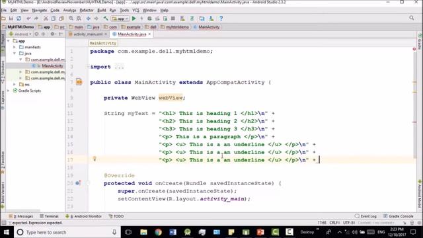
Task: Start debugging with the bug icon
Action: pyautogui.click(x=149, y=19)
